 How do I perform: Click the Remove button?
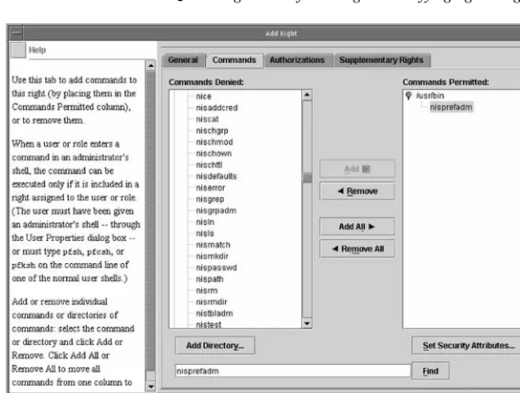357,191
